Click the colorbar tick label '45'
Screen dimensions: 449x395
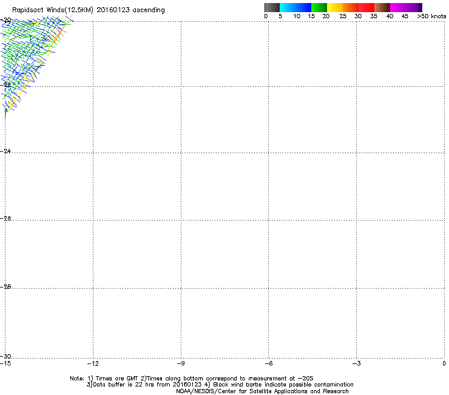coord(405,16)
